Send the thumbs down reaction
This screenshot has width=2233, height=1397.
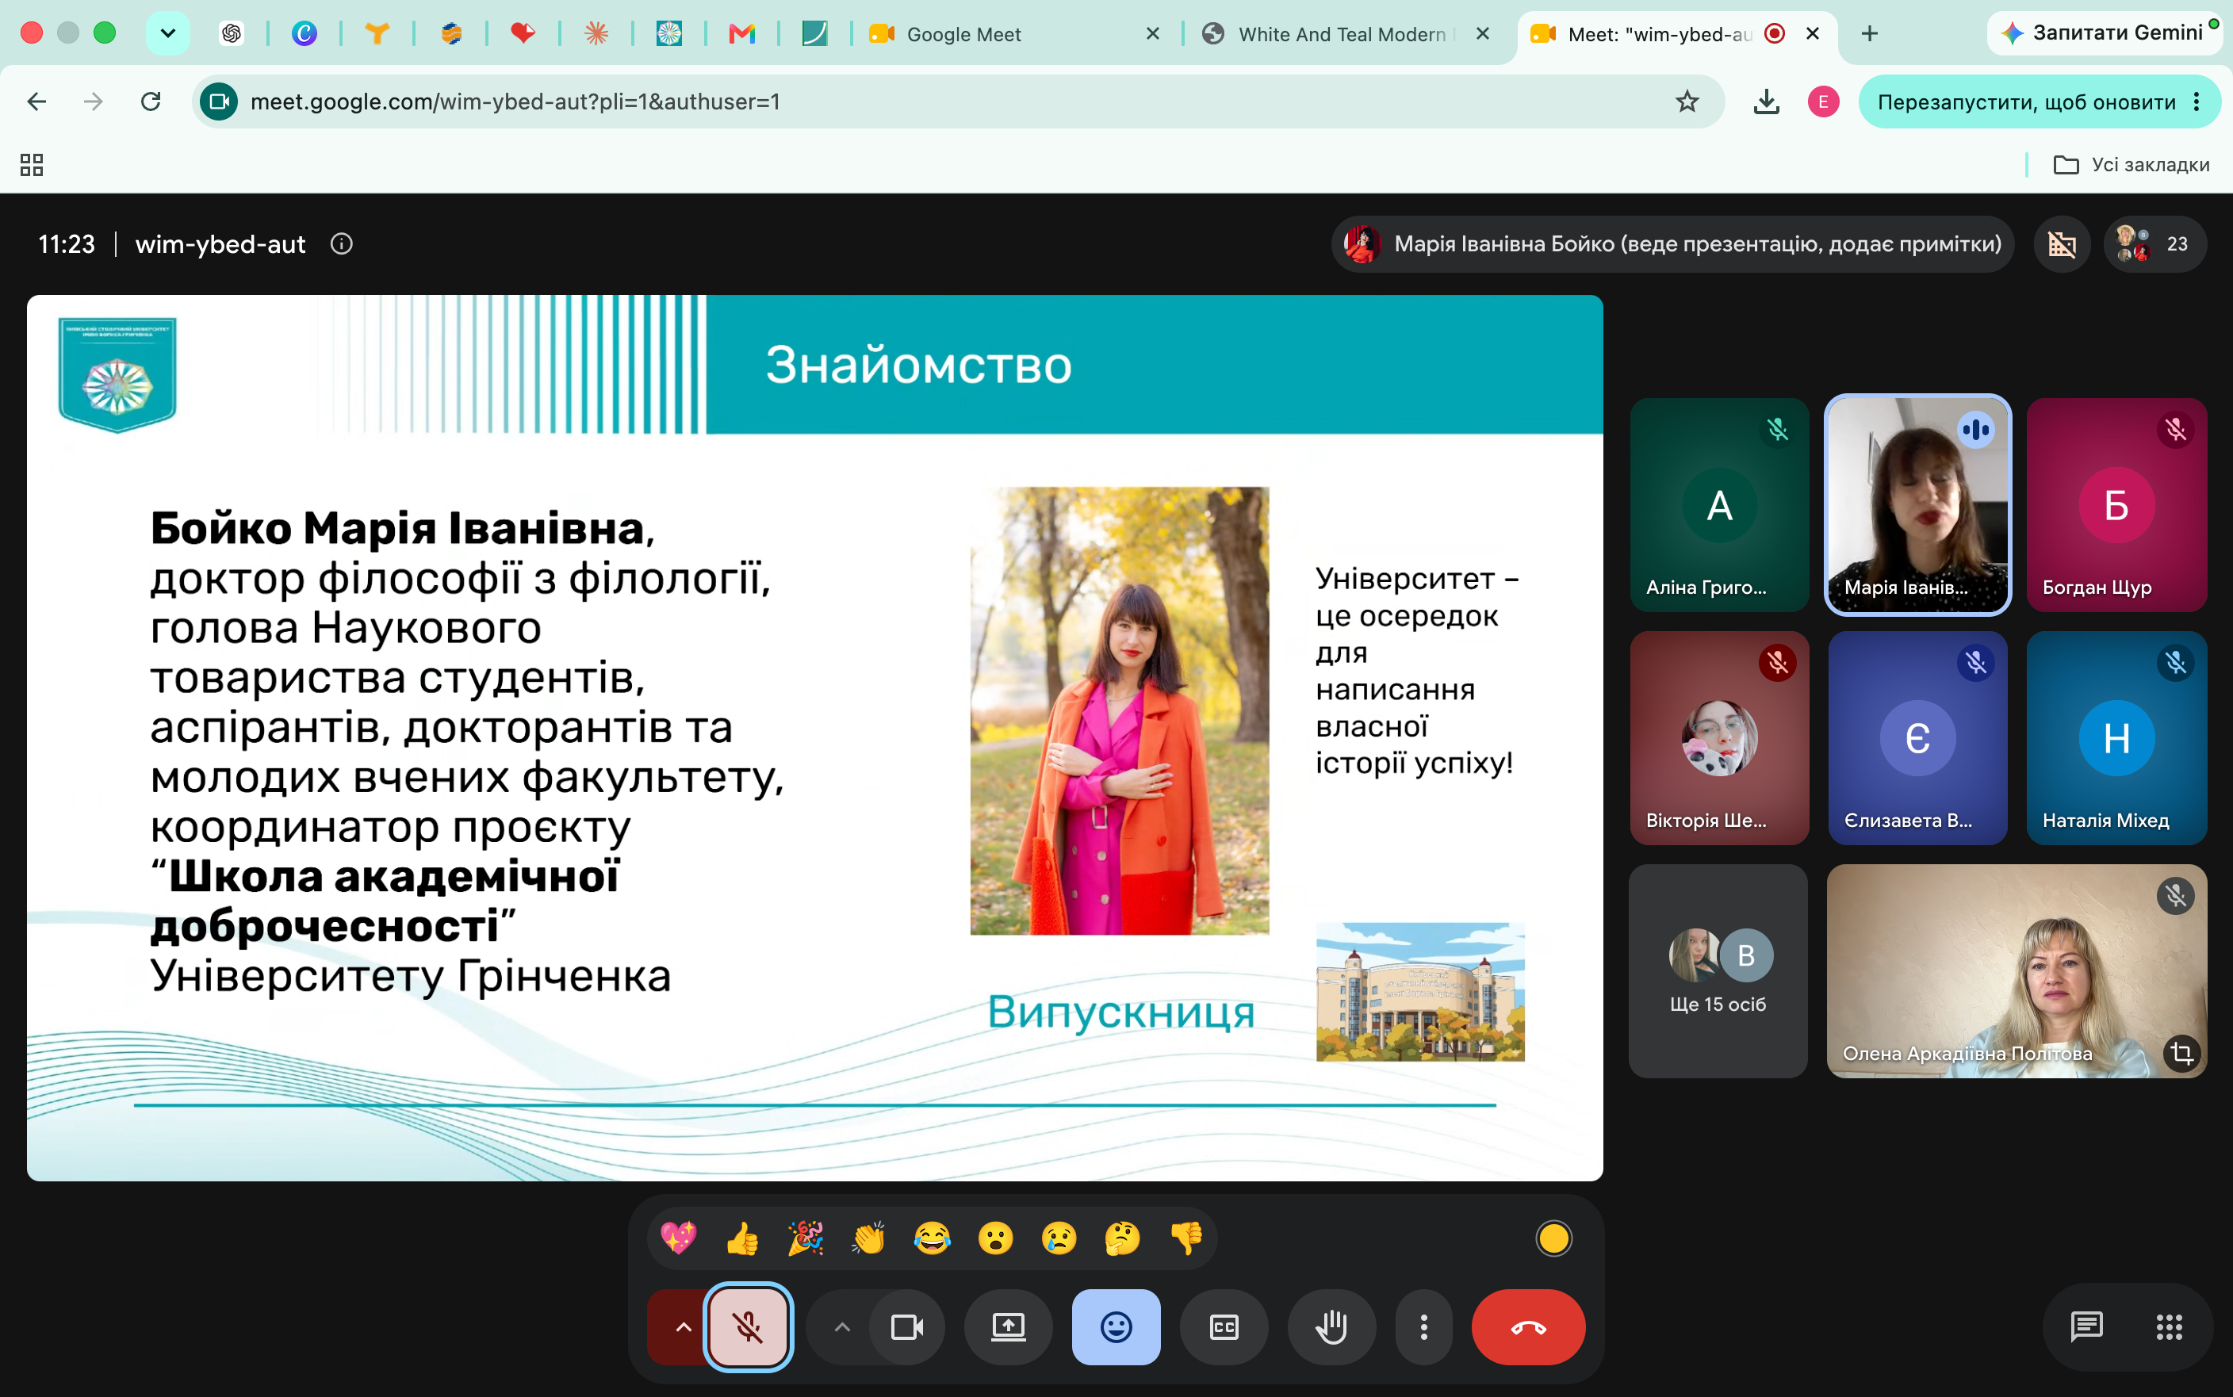[x=1186, y=1238]
